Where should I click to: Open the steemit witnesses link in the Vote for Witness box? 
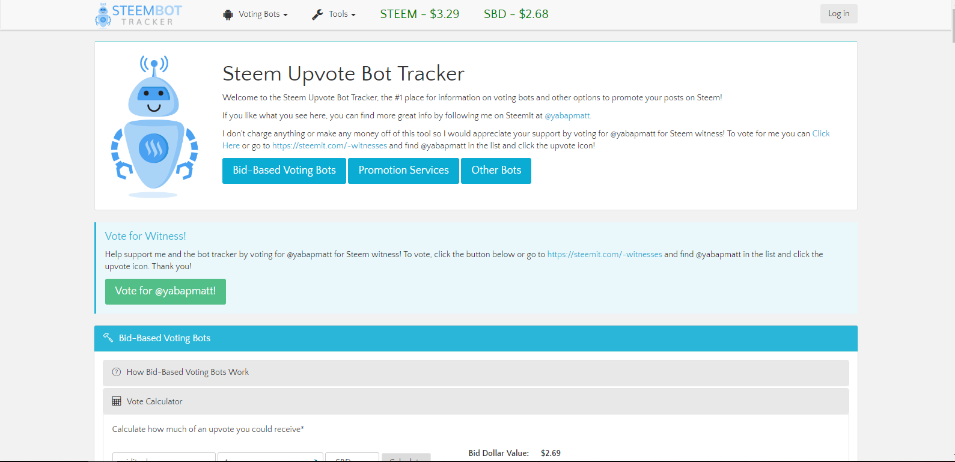[x=605, y=254]
